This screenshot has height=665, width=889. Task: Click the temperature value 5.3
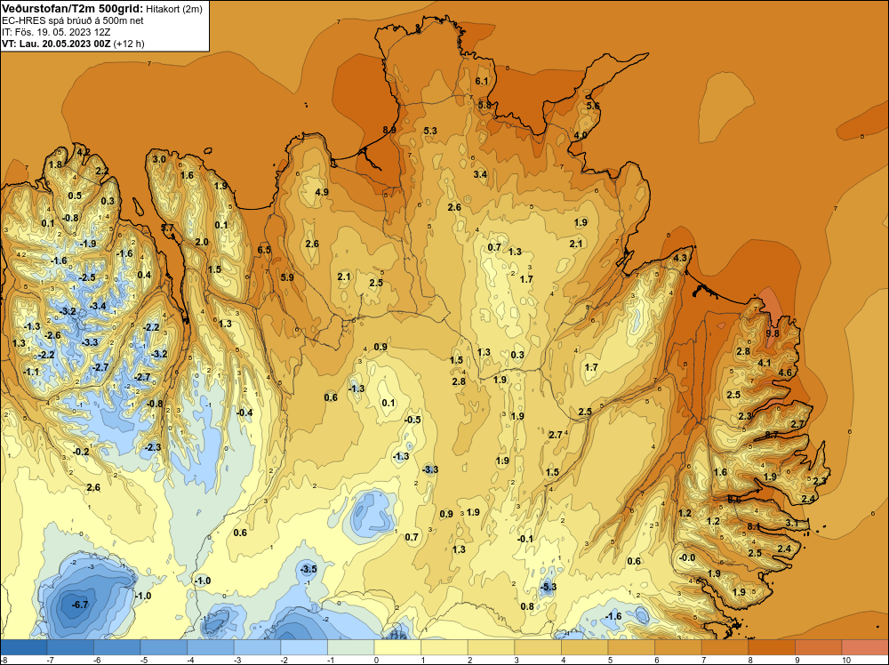430,131
